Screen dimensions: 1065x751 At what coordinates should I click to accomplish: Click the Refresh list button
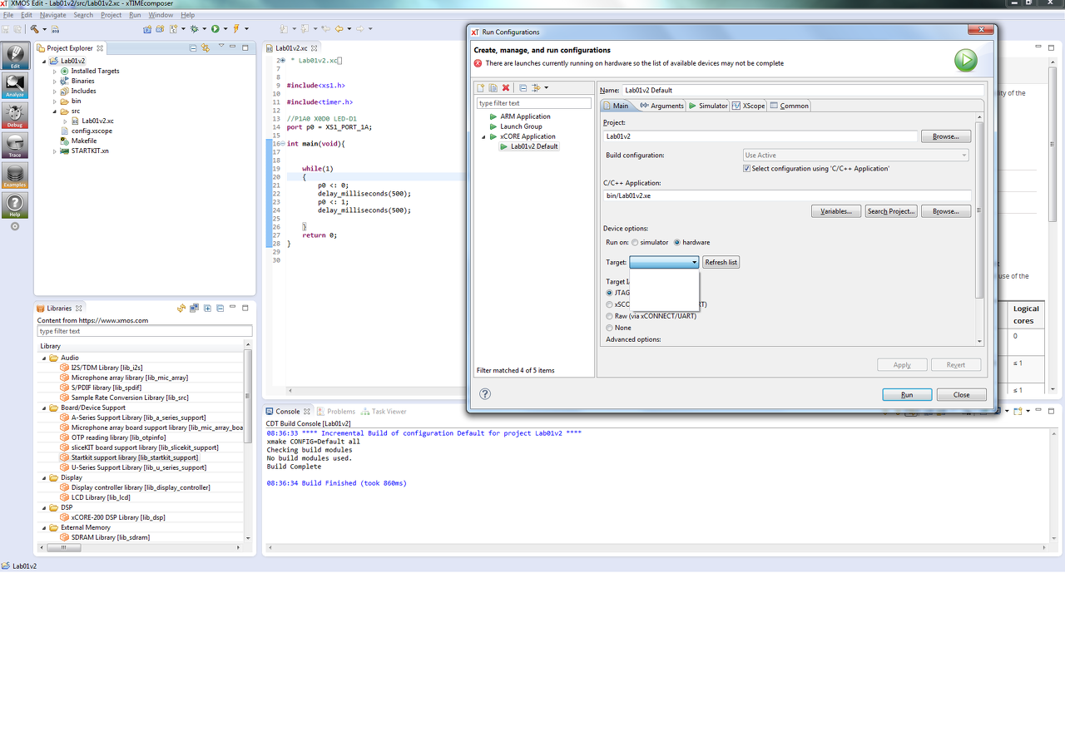click(721, 262)
